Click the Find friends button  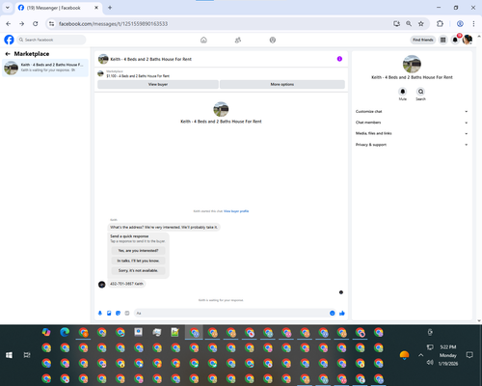pos(423,40)
